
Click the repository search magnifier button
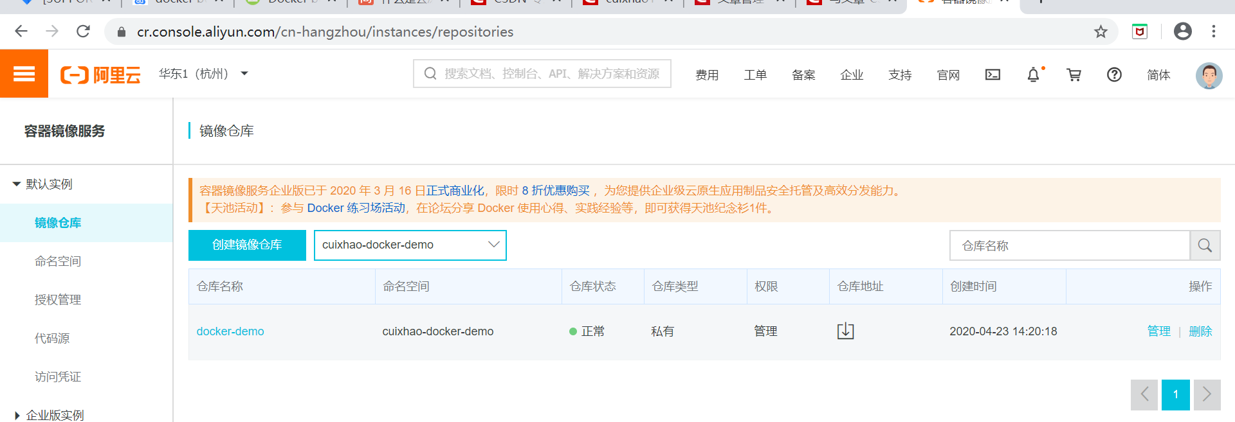1205,245
